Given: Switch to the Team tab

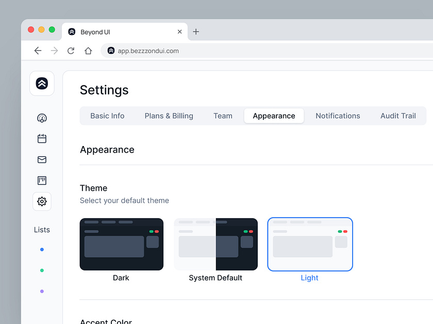Looking at the screenshot, I should [223, 116].
